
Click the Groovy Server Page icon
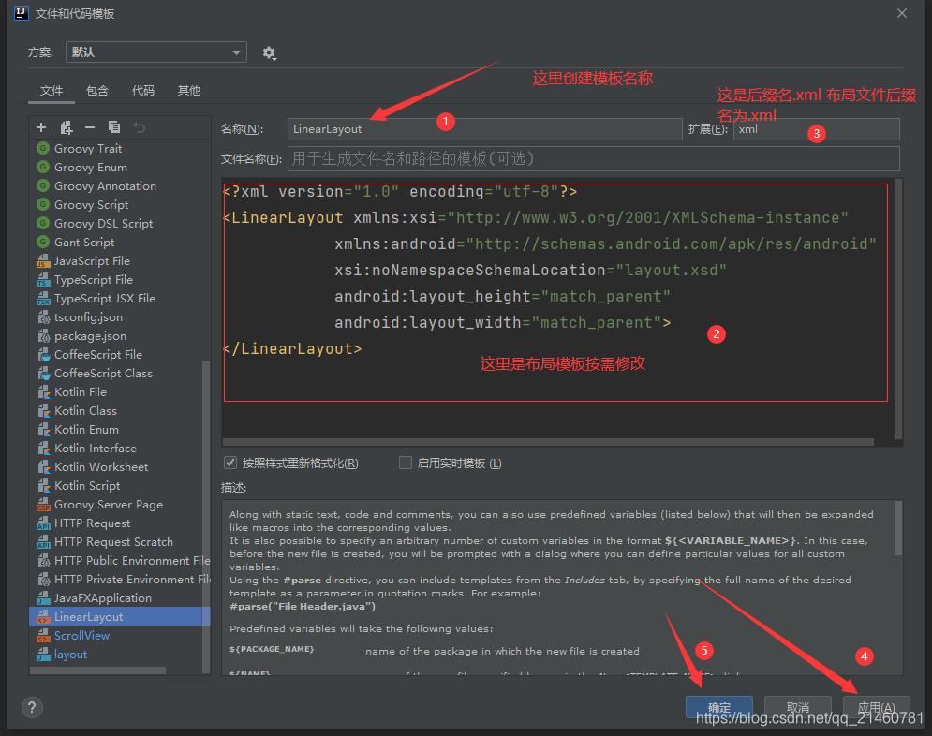[43, 505]
